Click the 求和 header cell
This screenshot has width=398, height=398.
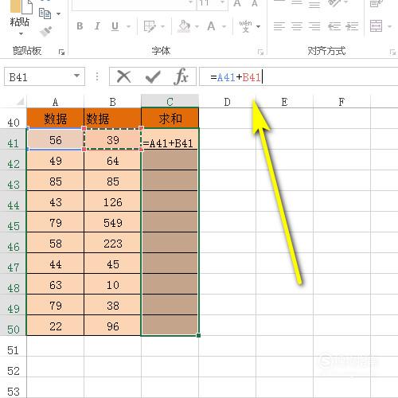click(x=170, y=119)
